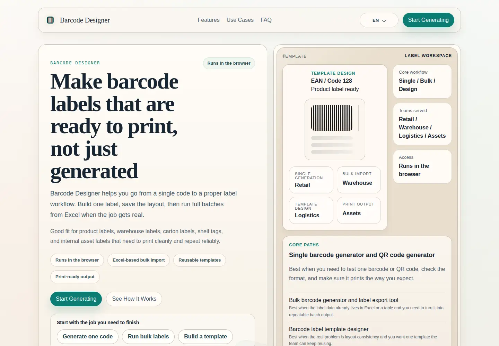Click the hero Start Generating button
This screenshot has width=499, height=346.
tap(76, 299)
